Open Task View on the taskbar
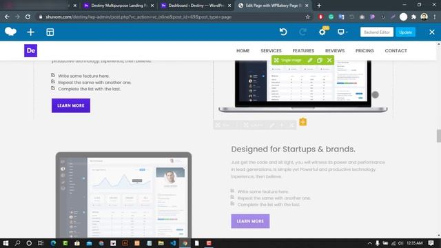 (x=41, y=243)
